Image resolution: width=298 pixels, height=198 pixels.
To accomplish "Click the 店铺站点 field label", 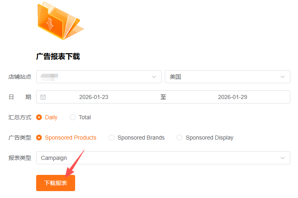I will click(20, 77).
